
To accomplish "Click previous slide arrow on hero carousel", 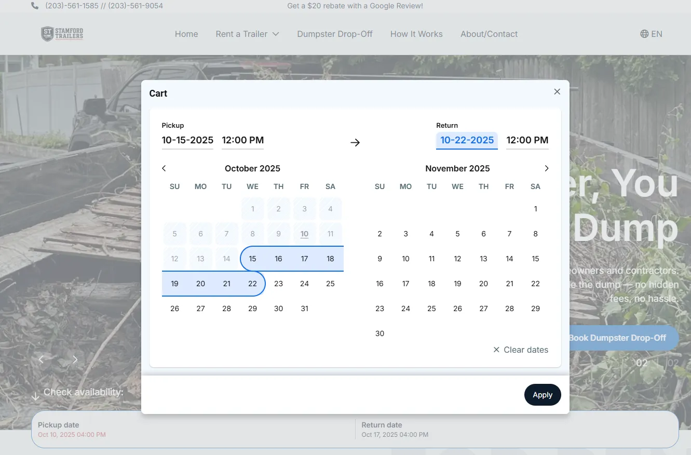I will click(42, 359).
